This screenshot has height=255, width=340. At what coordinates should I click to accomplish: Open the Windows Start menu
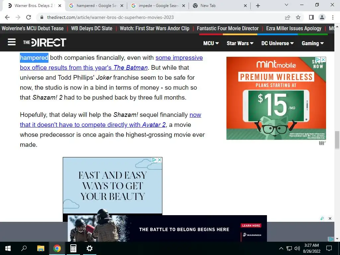coord(8,248)
